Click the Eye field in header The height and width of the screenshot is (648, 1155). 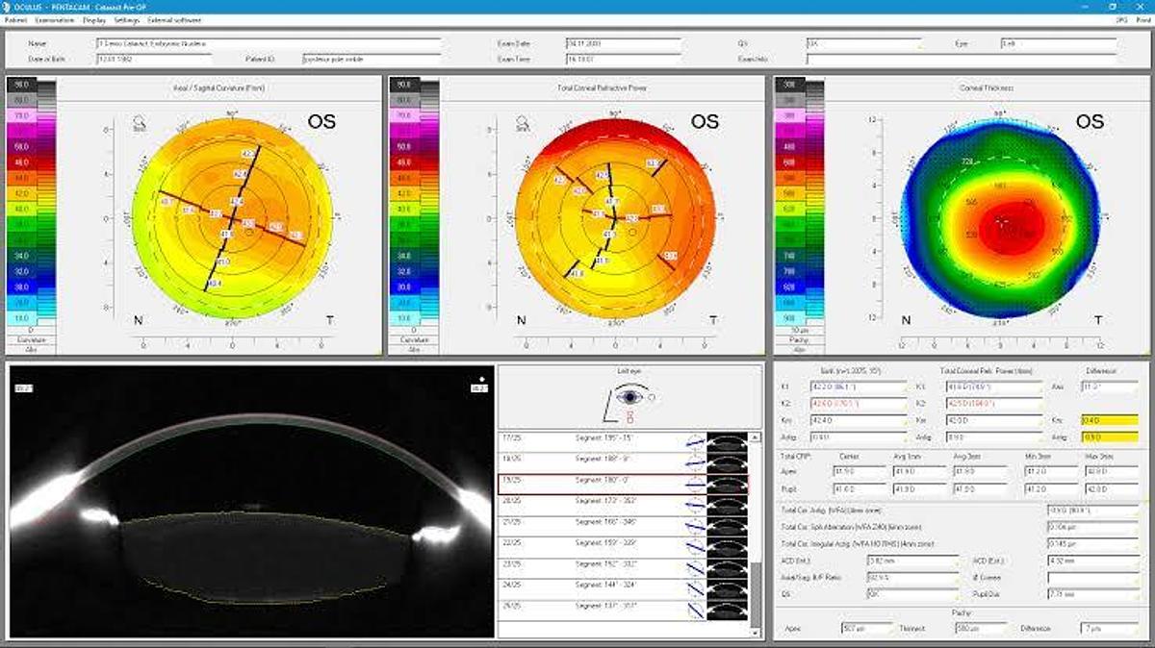1058,43
